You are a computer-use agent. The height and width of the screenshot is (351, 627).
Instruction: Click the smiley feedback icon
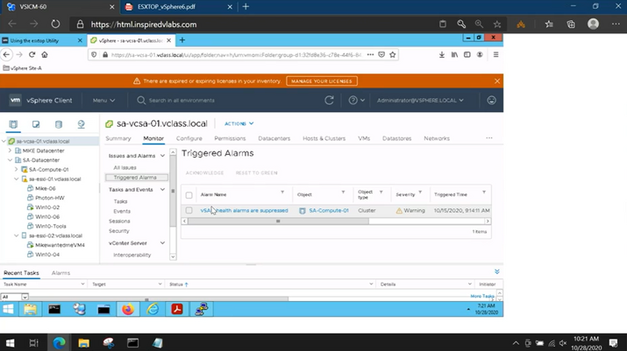pos(491,101)
